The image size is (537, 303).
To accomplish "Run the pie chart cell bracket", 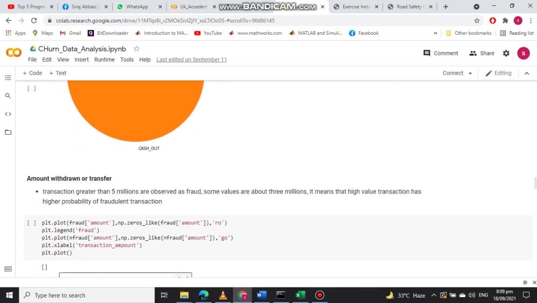I will 32,88.
